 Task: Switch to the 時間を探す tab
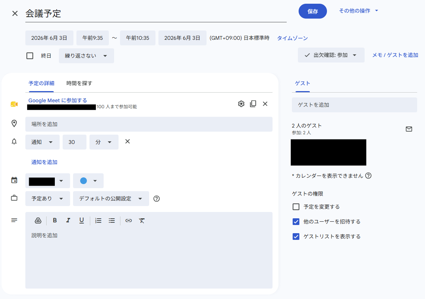[79, 83]
